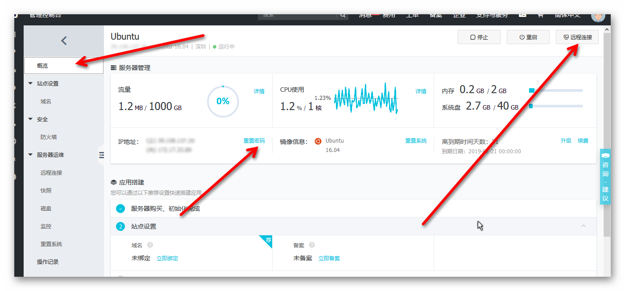The width and height of the screenshot is (625, 291).
Task: Click 重置系统 link beside 镜像信息
Action: [x=416, y=141]
